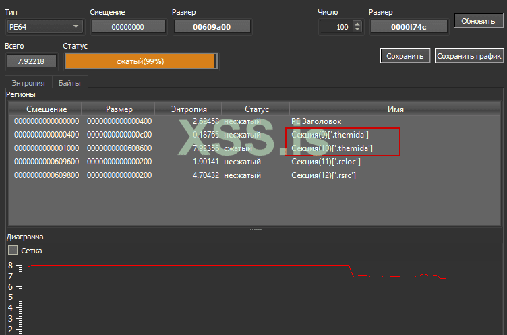The image size is (507, 335).
Task: Click the Число input showing 100
Action: pos(335,27)
